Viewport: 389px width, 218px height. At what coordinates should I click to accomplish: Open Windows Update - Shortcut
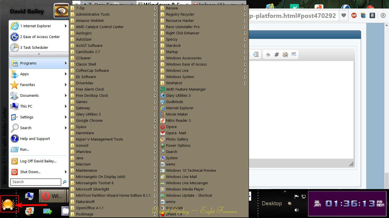203,195
